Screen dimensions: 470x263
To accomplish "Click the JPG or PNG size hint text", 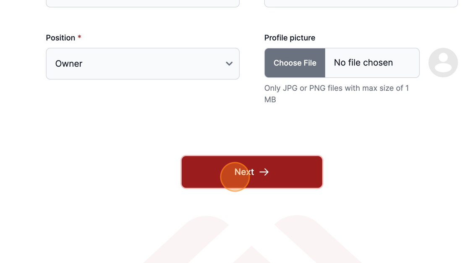I will [x=337, y=94].
